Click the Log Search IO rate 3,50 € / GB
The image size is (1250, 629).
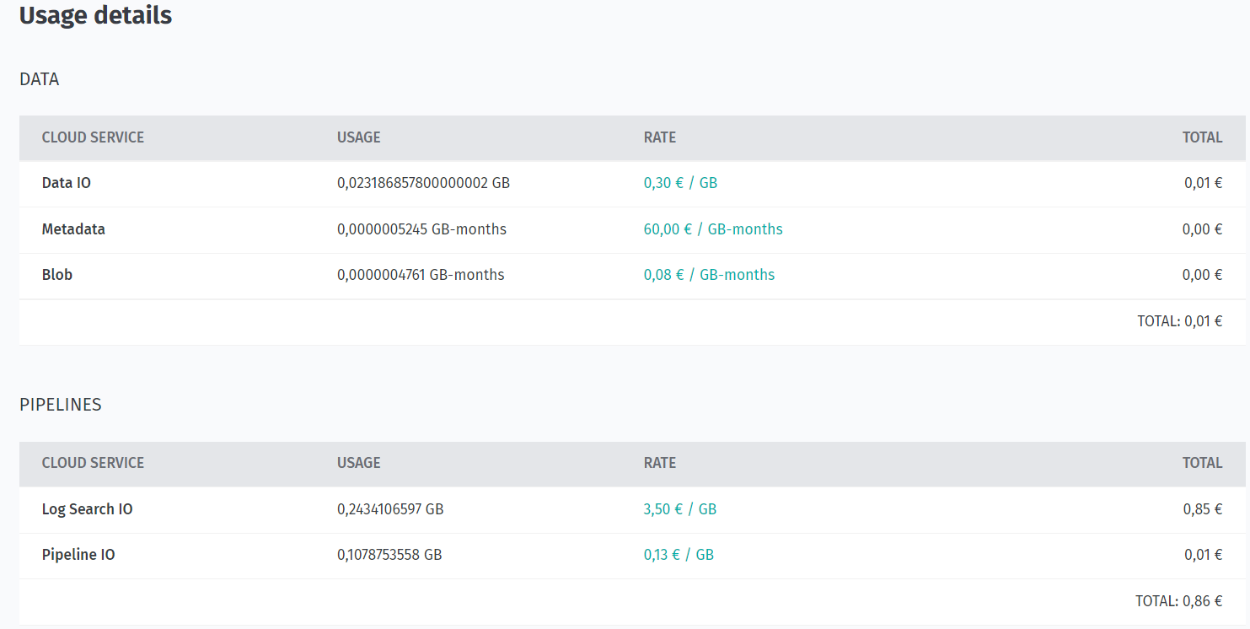(x=678, y=508)
